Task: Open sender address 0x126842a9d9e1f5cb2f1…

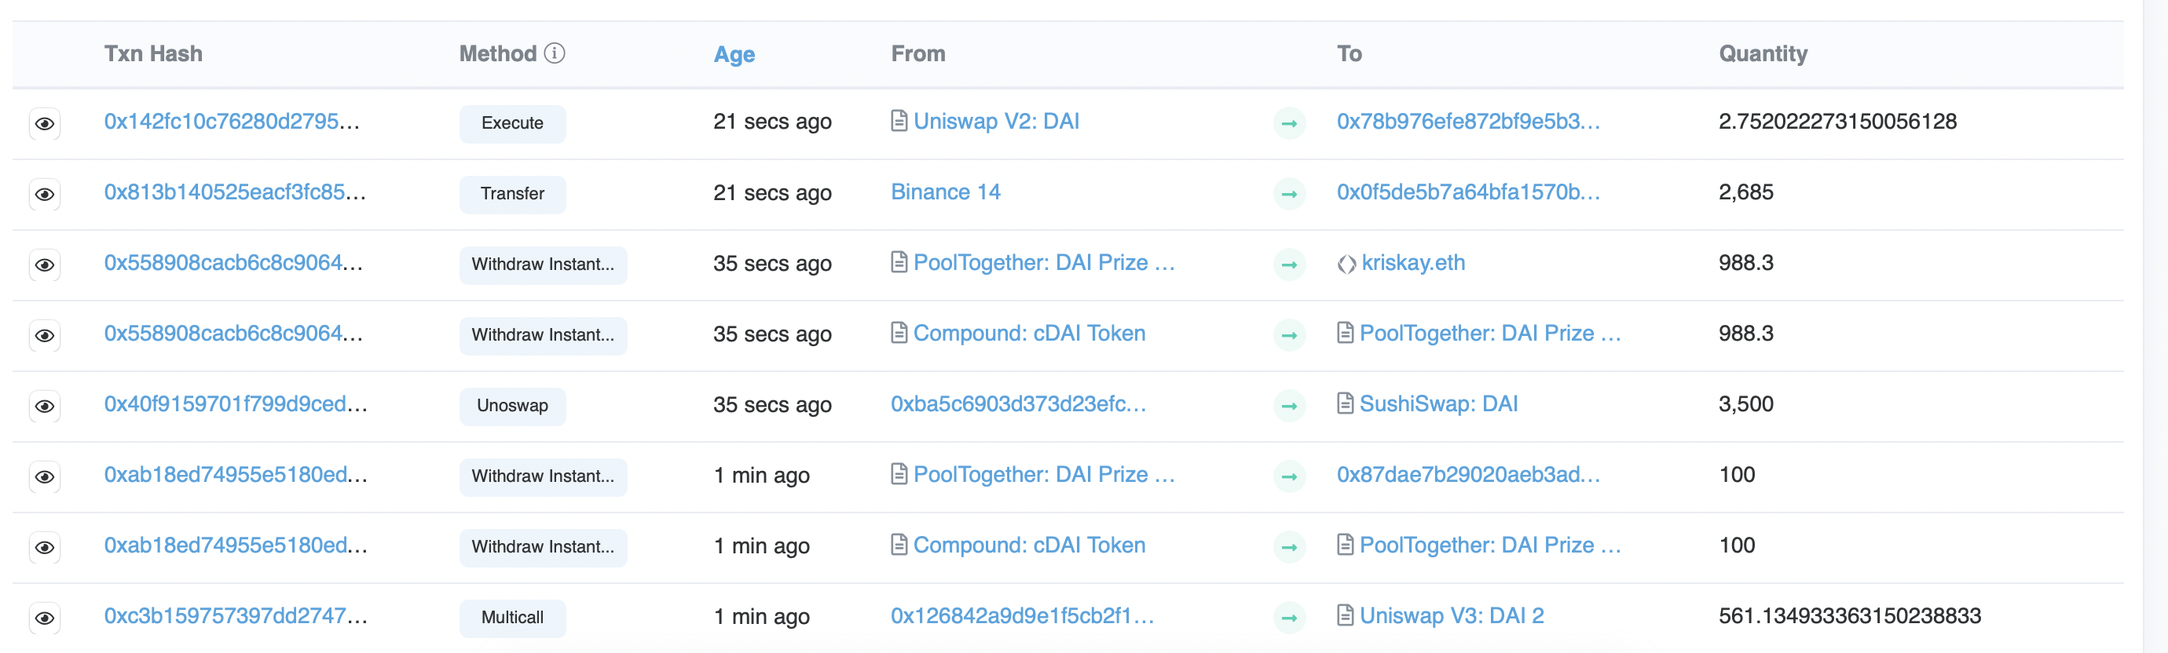Action: click(x=1023, y=615)
